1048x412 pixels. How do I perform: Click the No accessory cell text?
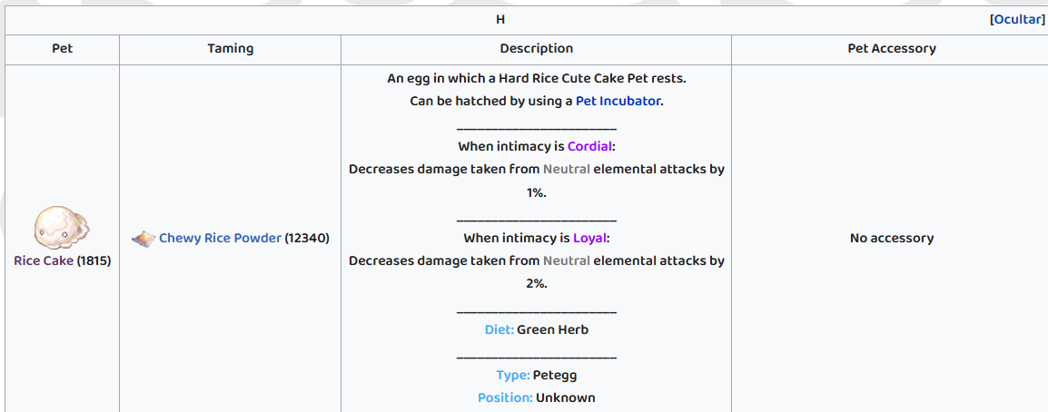click(x=892, y=238)
